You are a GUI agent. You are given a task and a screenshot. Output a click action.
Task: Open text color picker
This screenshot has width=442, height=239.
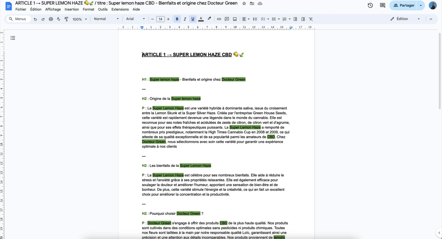(201, 19)
